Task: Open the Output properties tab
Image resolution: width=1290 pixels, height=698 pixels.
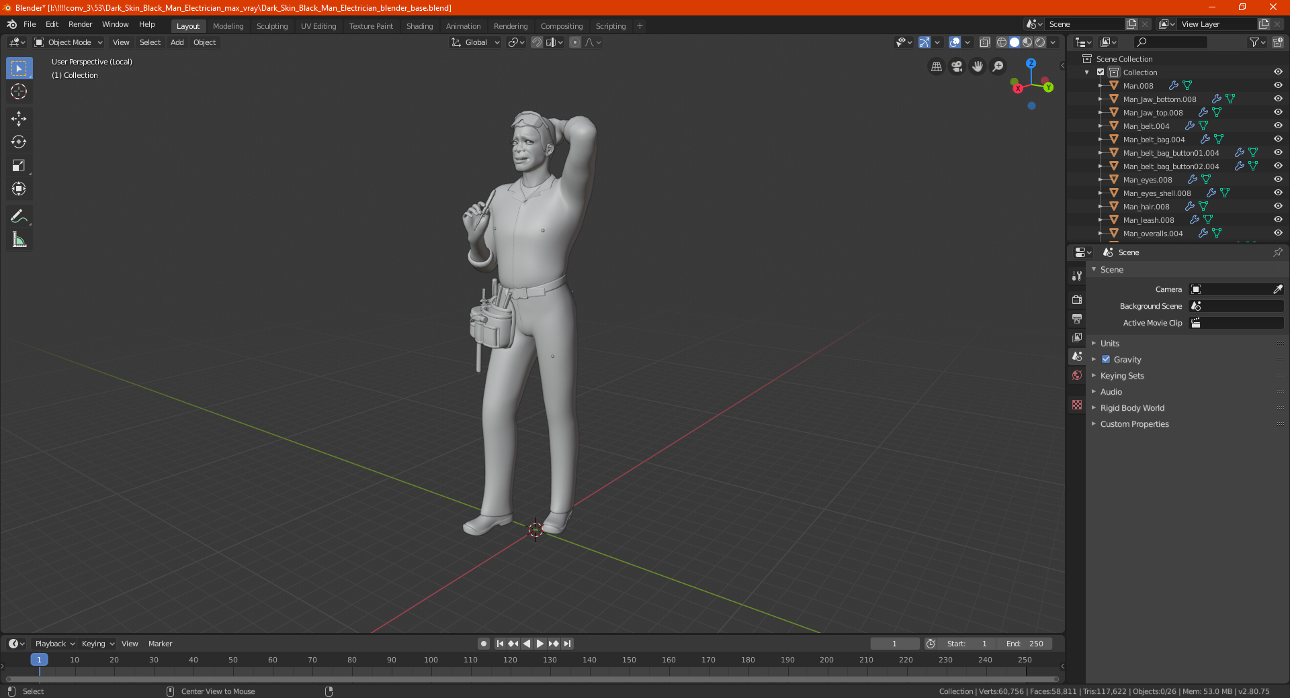Action: pos(1077,318)
